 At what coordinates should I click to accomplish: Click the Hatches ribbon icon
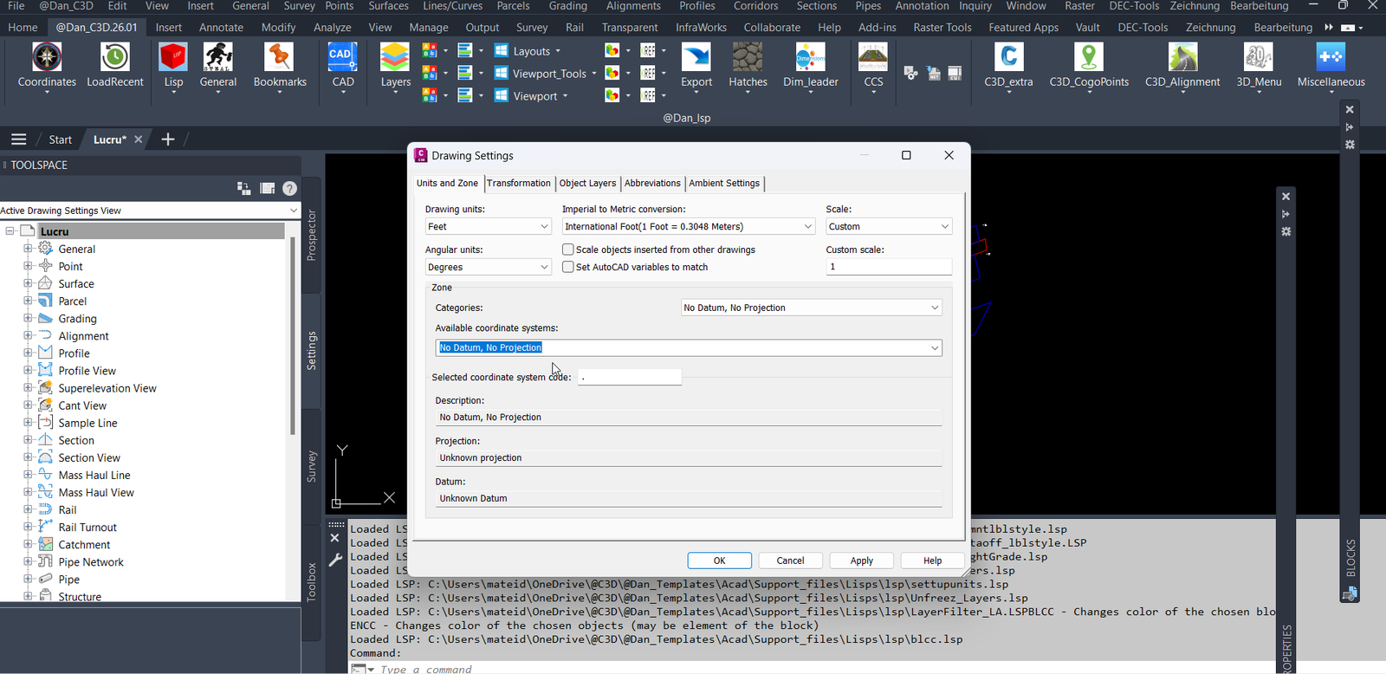point(748,58)
